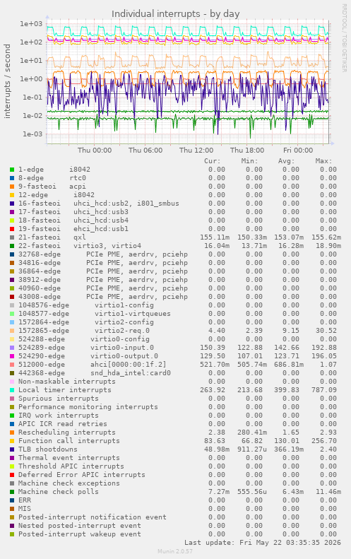Click the 22-fasteoi virtio3, virtio4 legend label

point(80,246)
